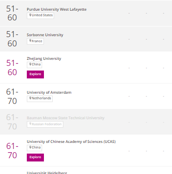Viewport: 172px width, 174px height.
Task: Click the 51-60 rank for Zhejiang University
Action: click(12, 68)
